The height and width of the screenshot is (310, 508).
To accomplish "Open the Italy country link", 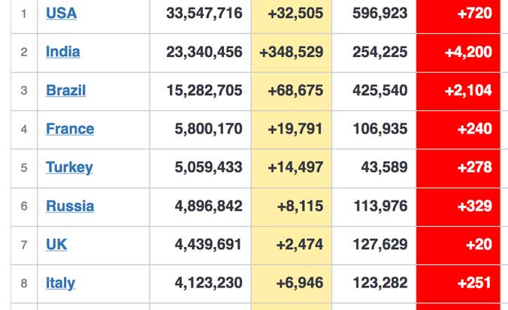I will click(60, 283).
